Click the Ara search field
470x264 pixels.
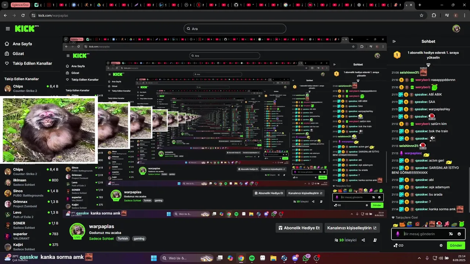point(235,29)
